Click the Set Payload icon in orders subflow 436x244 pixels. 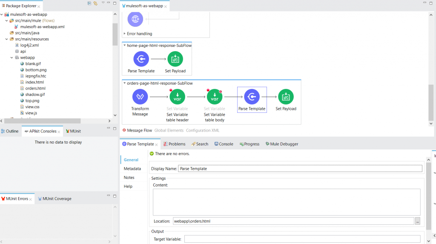[286, 97]
